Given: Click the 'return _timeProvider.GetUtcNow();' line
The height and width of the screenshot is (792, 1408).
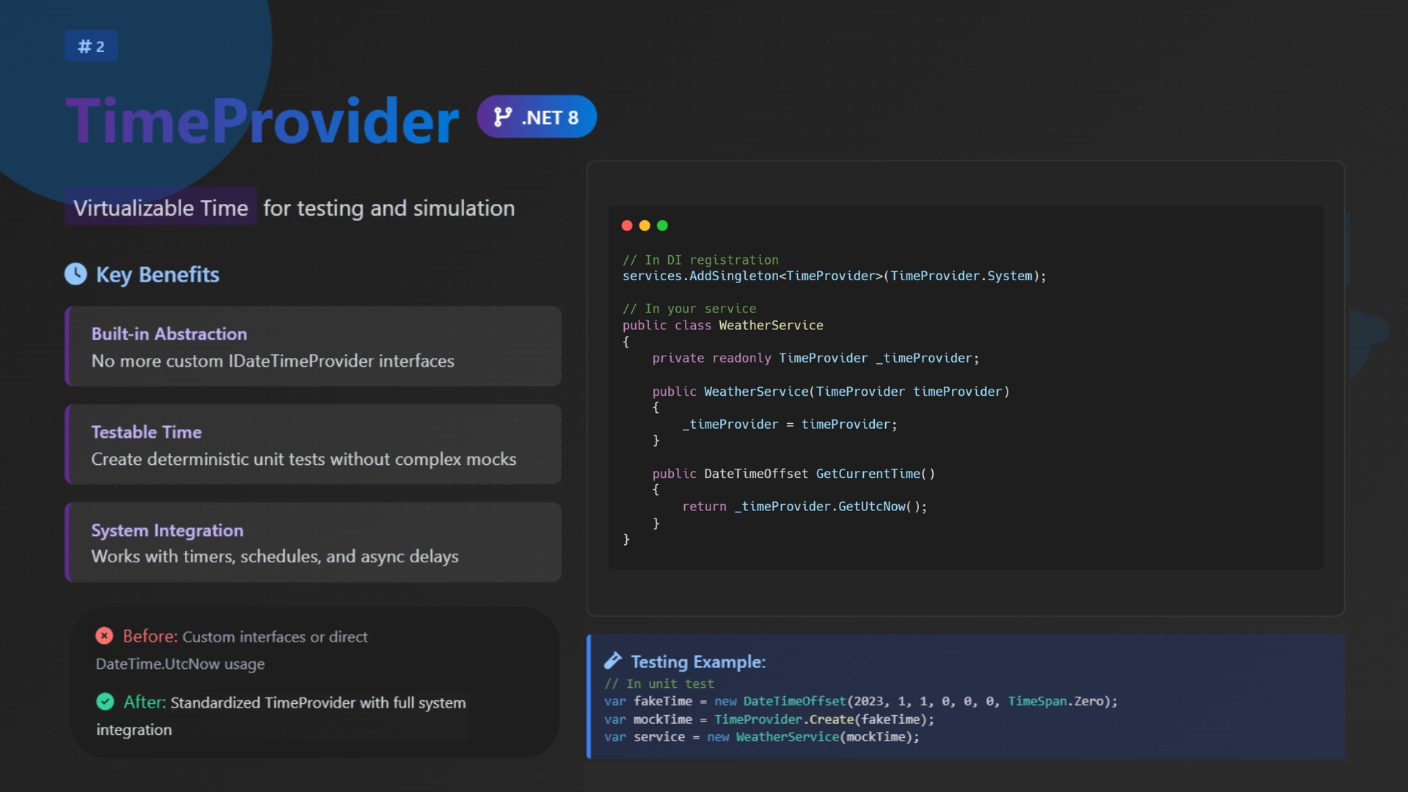Looking at the screenshot, I should point(804,506).
